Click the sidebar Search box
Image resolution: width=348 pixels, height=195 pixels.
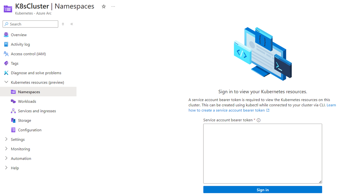[x=30, y=24]
